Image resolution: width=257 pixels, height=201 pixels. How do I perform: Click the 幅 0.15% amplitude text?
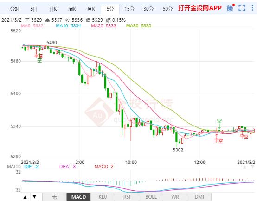tap(116, 20)
